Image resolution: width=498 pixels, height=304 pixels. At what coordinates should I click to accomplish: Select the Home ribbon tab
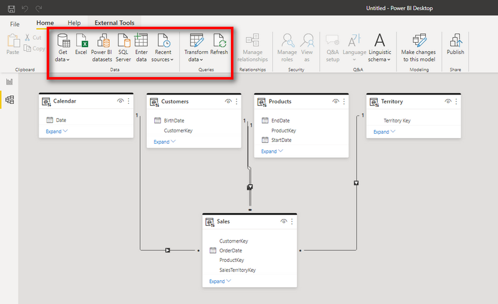click(x=45, y=23)
